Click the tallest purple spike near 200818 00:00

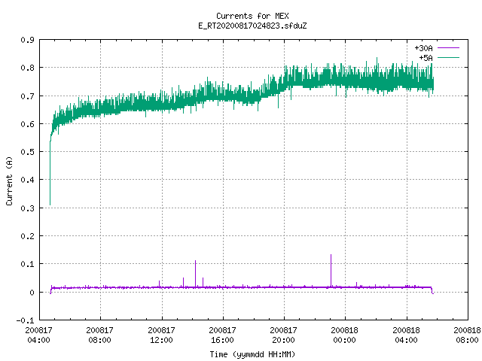click(331, 270)
